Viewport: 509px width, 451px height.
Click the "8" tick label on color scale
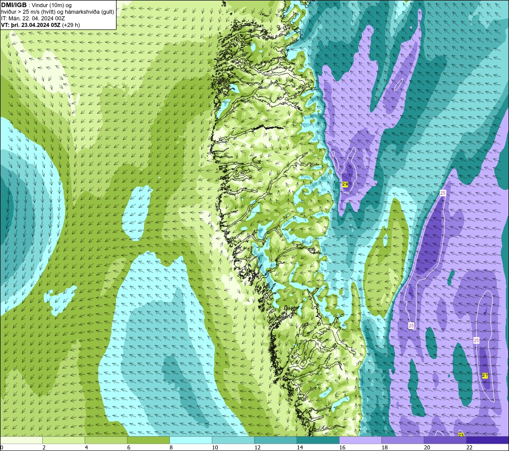pyautogui.click(x=171, y=447)
